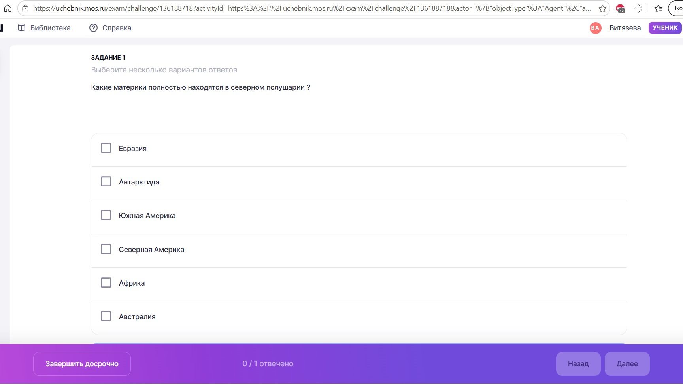Screen dimensions: 683x384
Task: Click the browser home icon
Action: click(8, 8)
